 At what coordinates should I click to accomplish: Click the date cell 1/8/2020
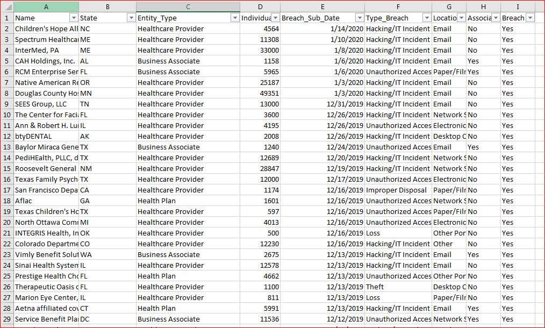(x=322, y=50)
